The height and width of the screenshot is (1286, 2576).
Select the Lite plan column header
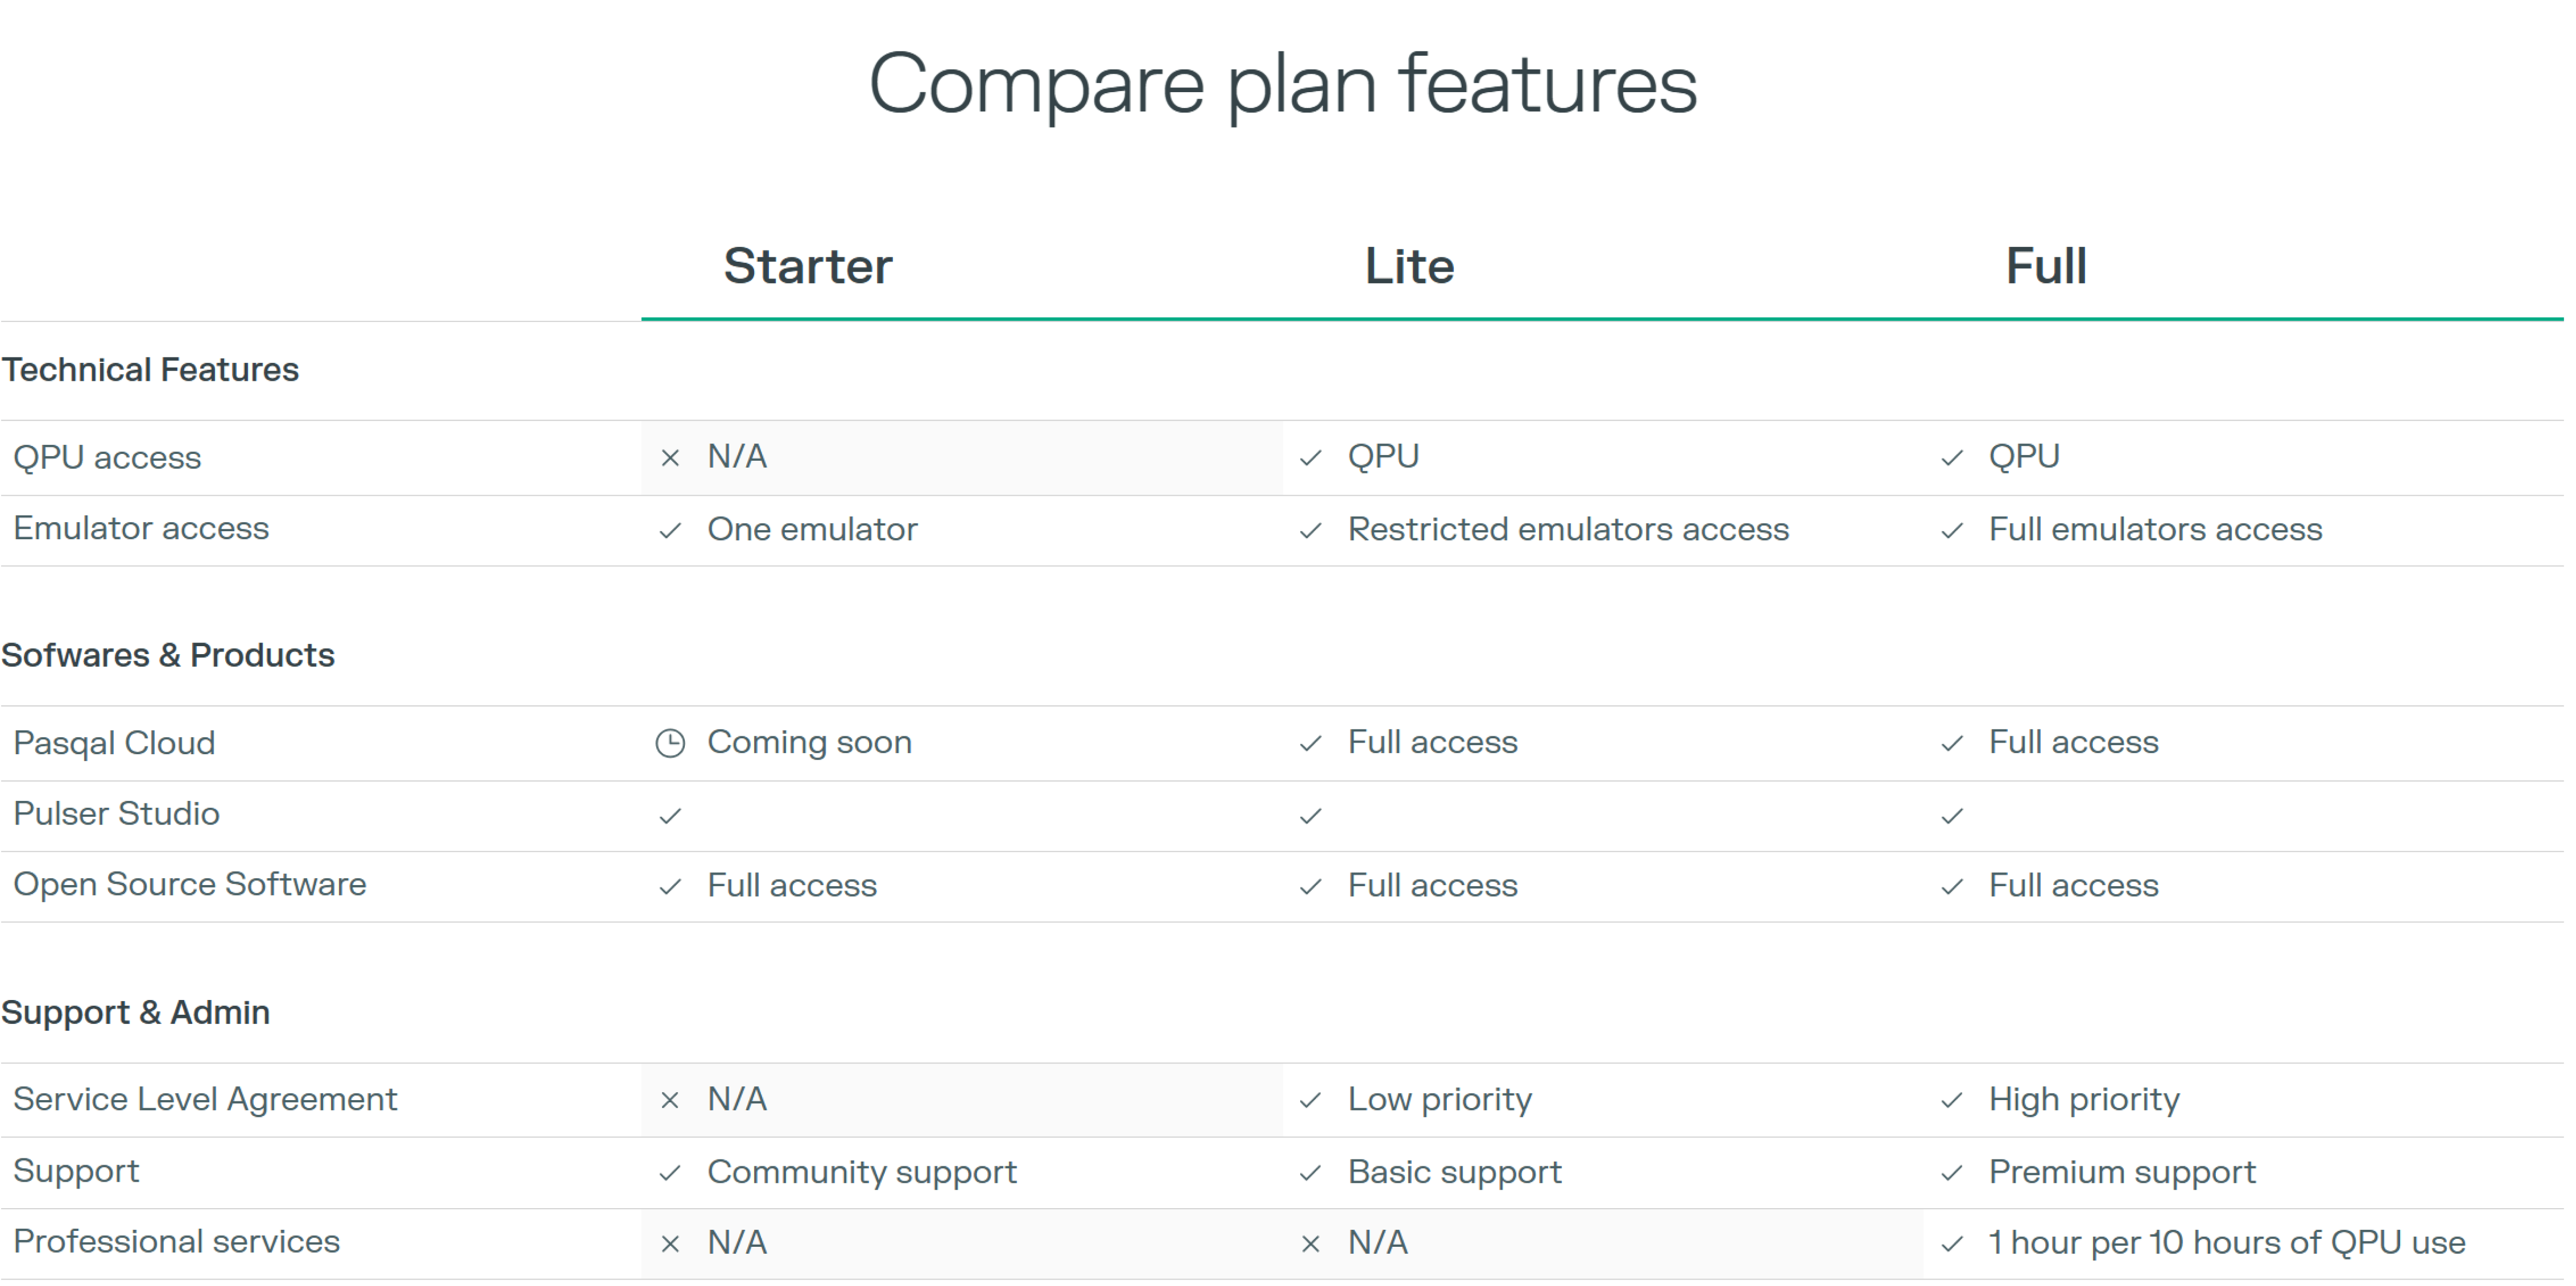click(1409, 266)
